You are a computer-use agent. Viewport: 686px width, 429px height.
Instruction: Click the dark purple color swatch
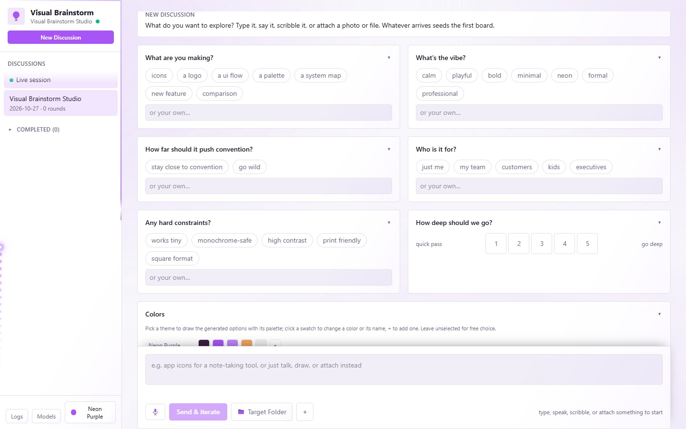[x=204, y=344]
